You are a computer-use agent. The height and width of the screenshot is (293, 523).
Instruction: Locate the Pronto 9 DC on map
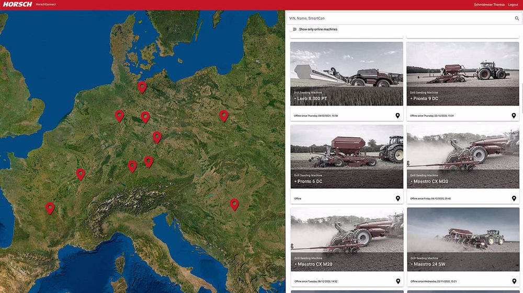(514, 115)
